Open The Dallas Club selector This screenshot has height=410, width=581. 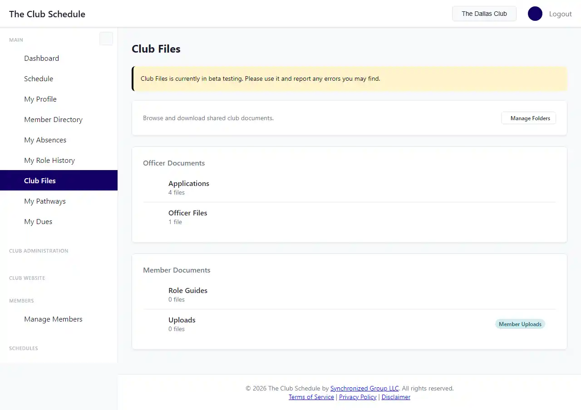[x=484, y=14]
